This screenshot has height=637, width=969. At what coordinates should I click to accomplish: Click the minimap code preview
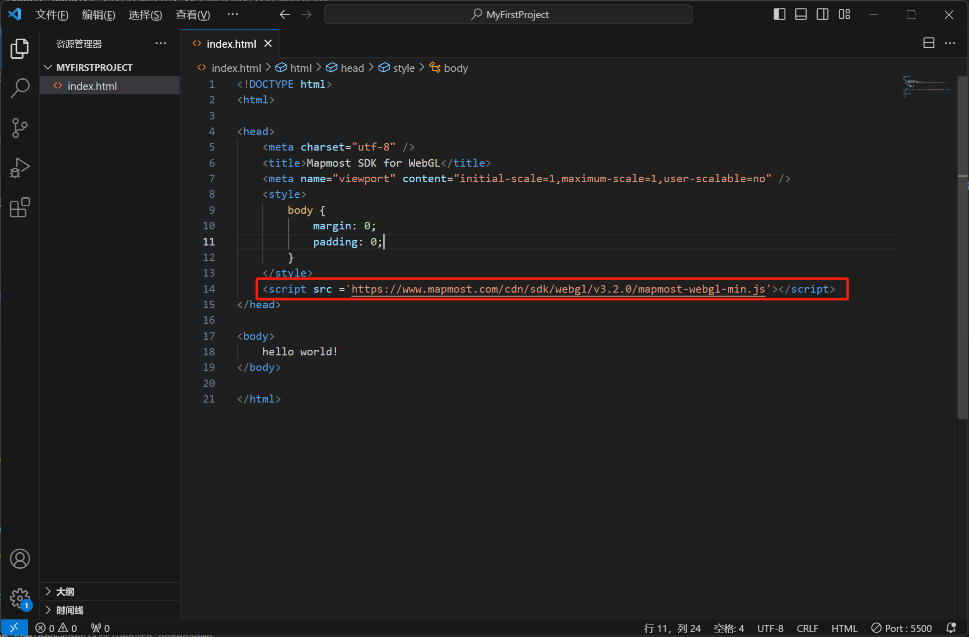[x=925, y=86]
